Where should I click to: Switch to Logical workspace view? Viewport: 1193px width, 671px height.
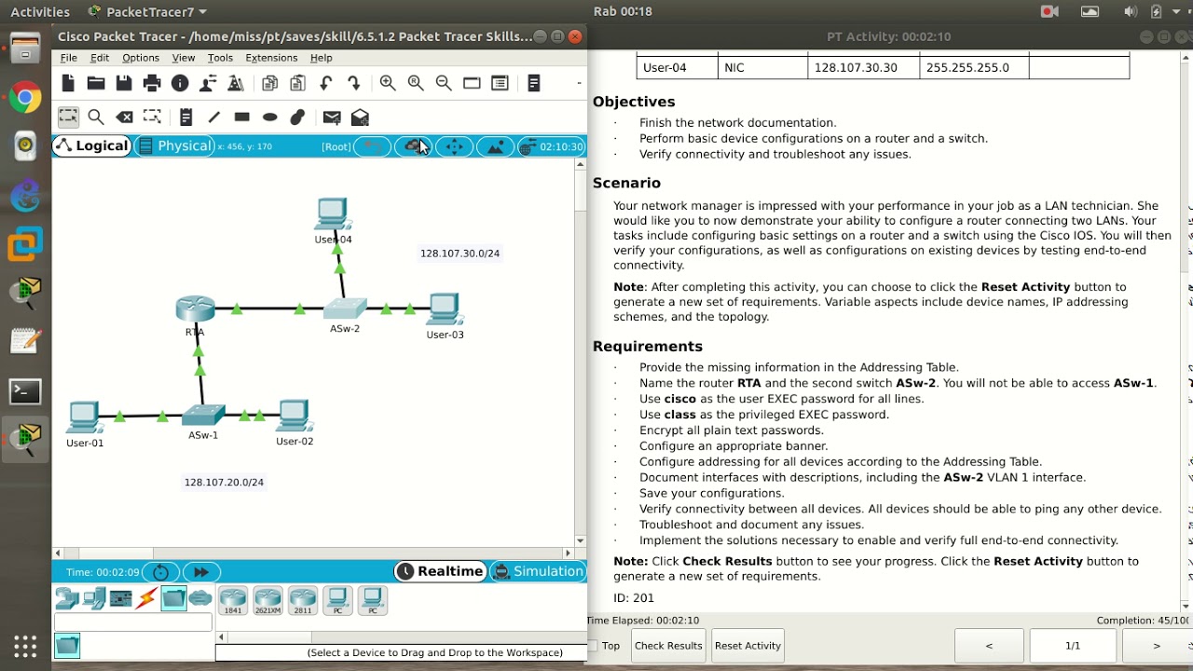[x=91, y=146]
